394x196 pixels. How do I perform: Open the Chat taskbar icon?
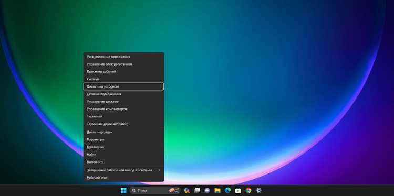coord(207,190)
